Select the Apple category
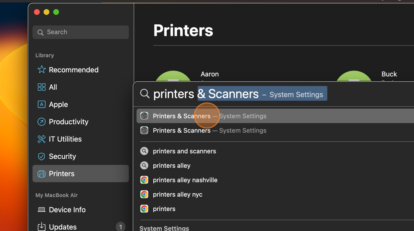 81,104
